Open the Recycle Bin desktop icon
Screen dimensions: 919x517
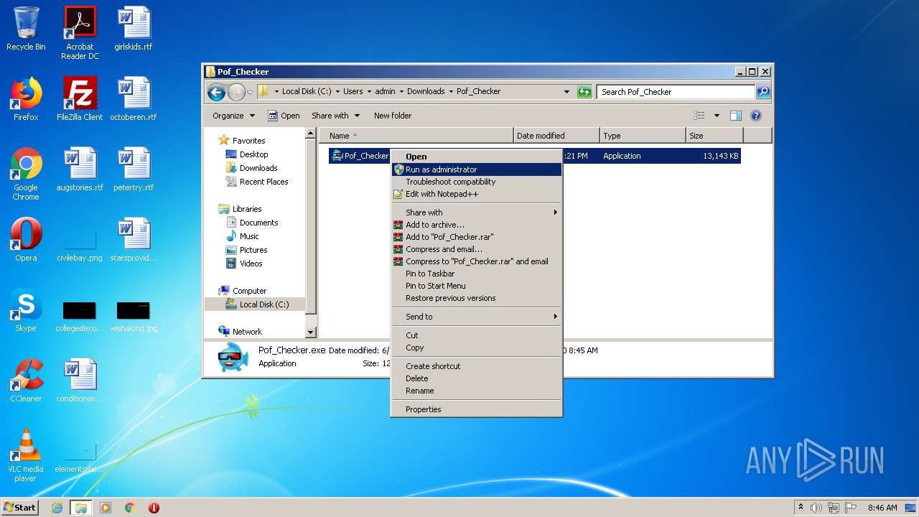(26, 29)
